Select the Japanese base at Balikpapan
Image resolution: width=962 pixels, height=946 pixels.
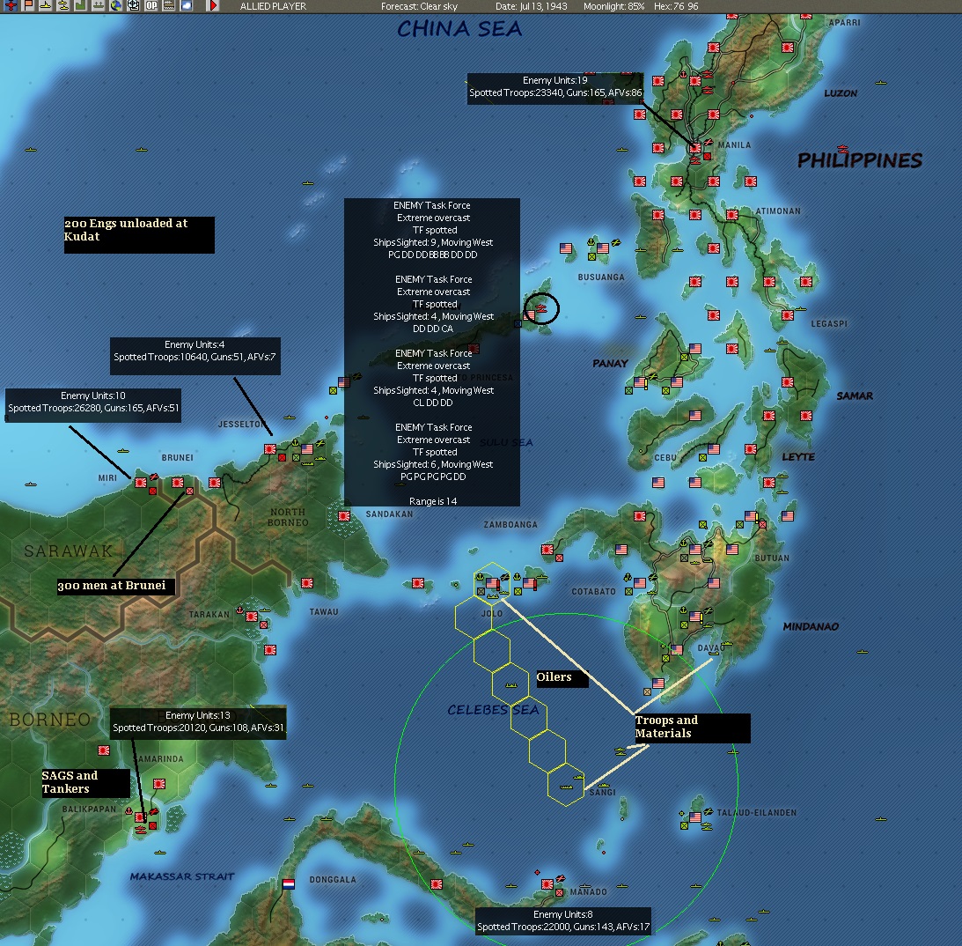click(x=141, y=817)
